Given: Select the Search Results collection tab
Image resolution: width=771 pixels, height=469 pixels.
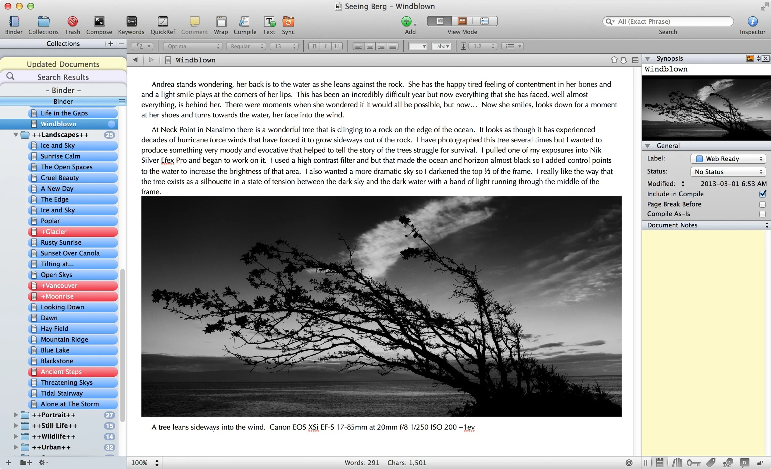Looking at the screenshot, I should click(x=63, y=77).
